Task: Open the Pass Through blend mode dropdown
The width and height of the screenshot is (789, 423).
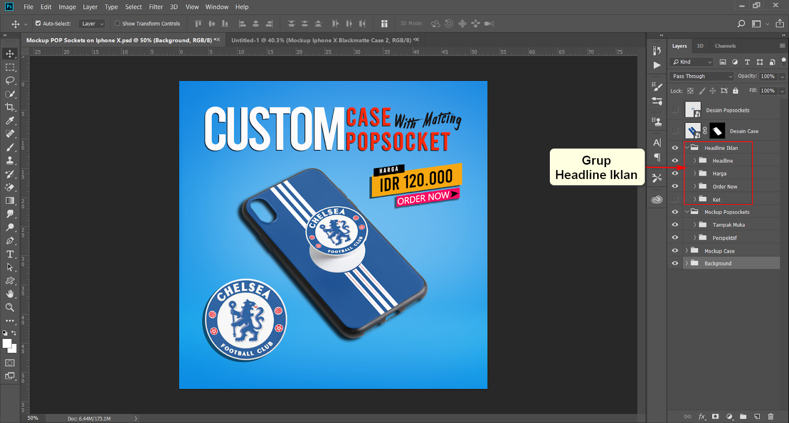Action: [702, 76]
